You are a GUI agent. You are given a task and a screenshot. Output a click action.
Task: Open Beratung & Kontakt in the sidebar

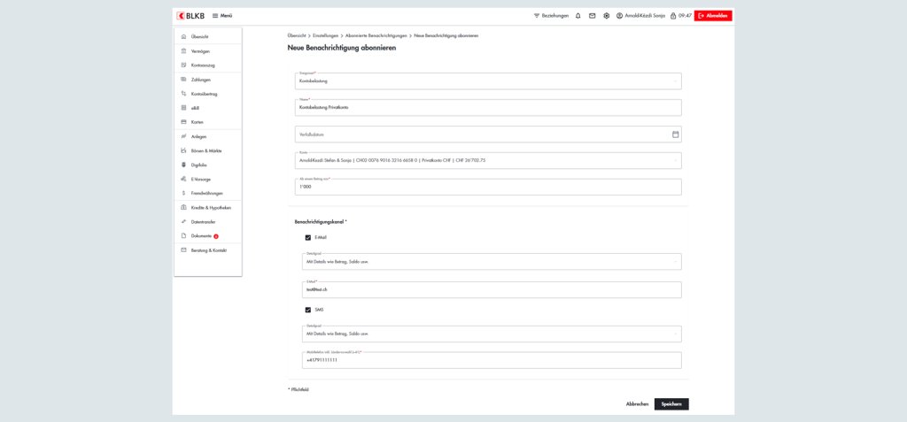tap(208, 250)
